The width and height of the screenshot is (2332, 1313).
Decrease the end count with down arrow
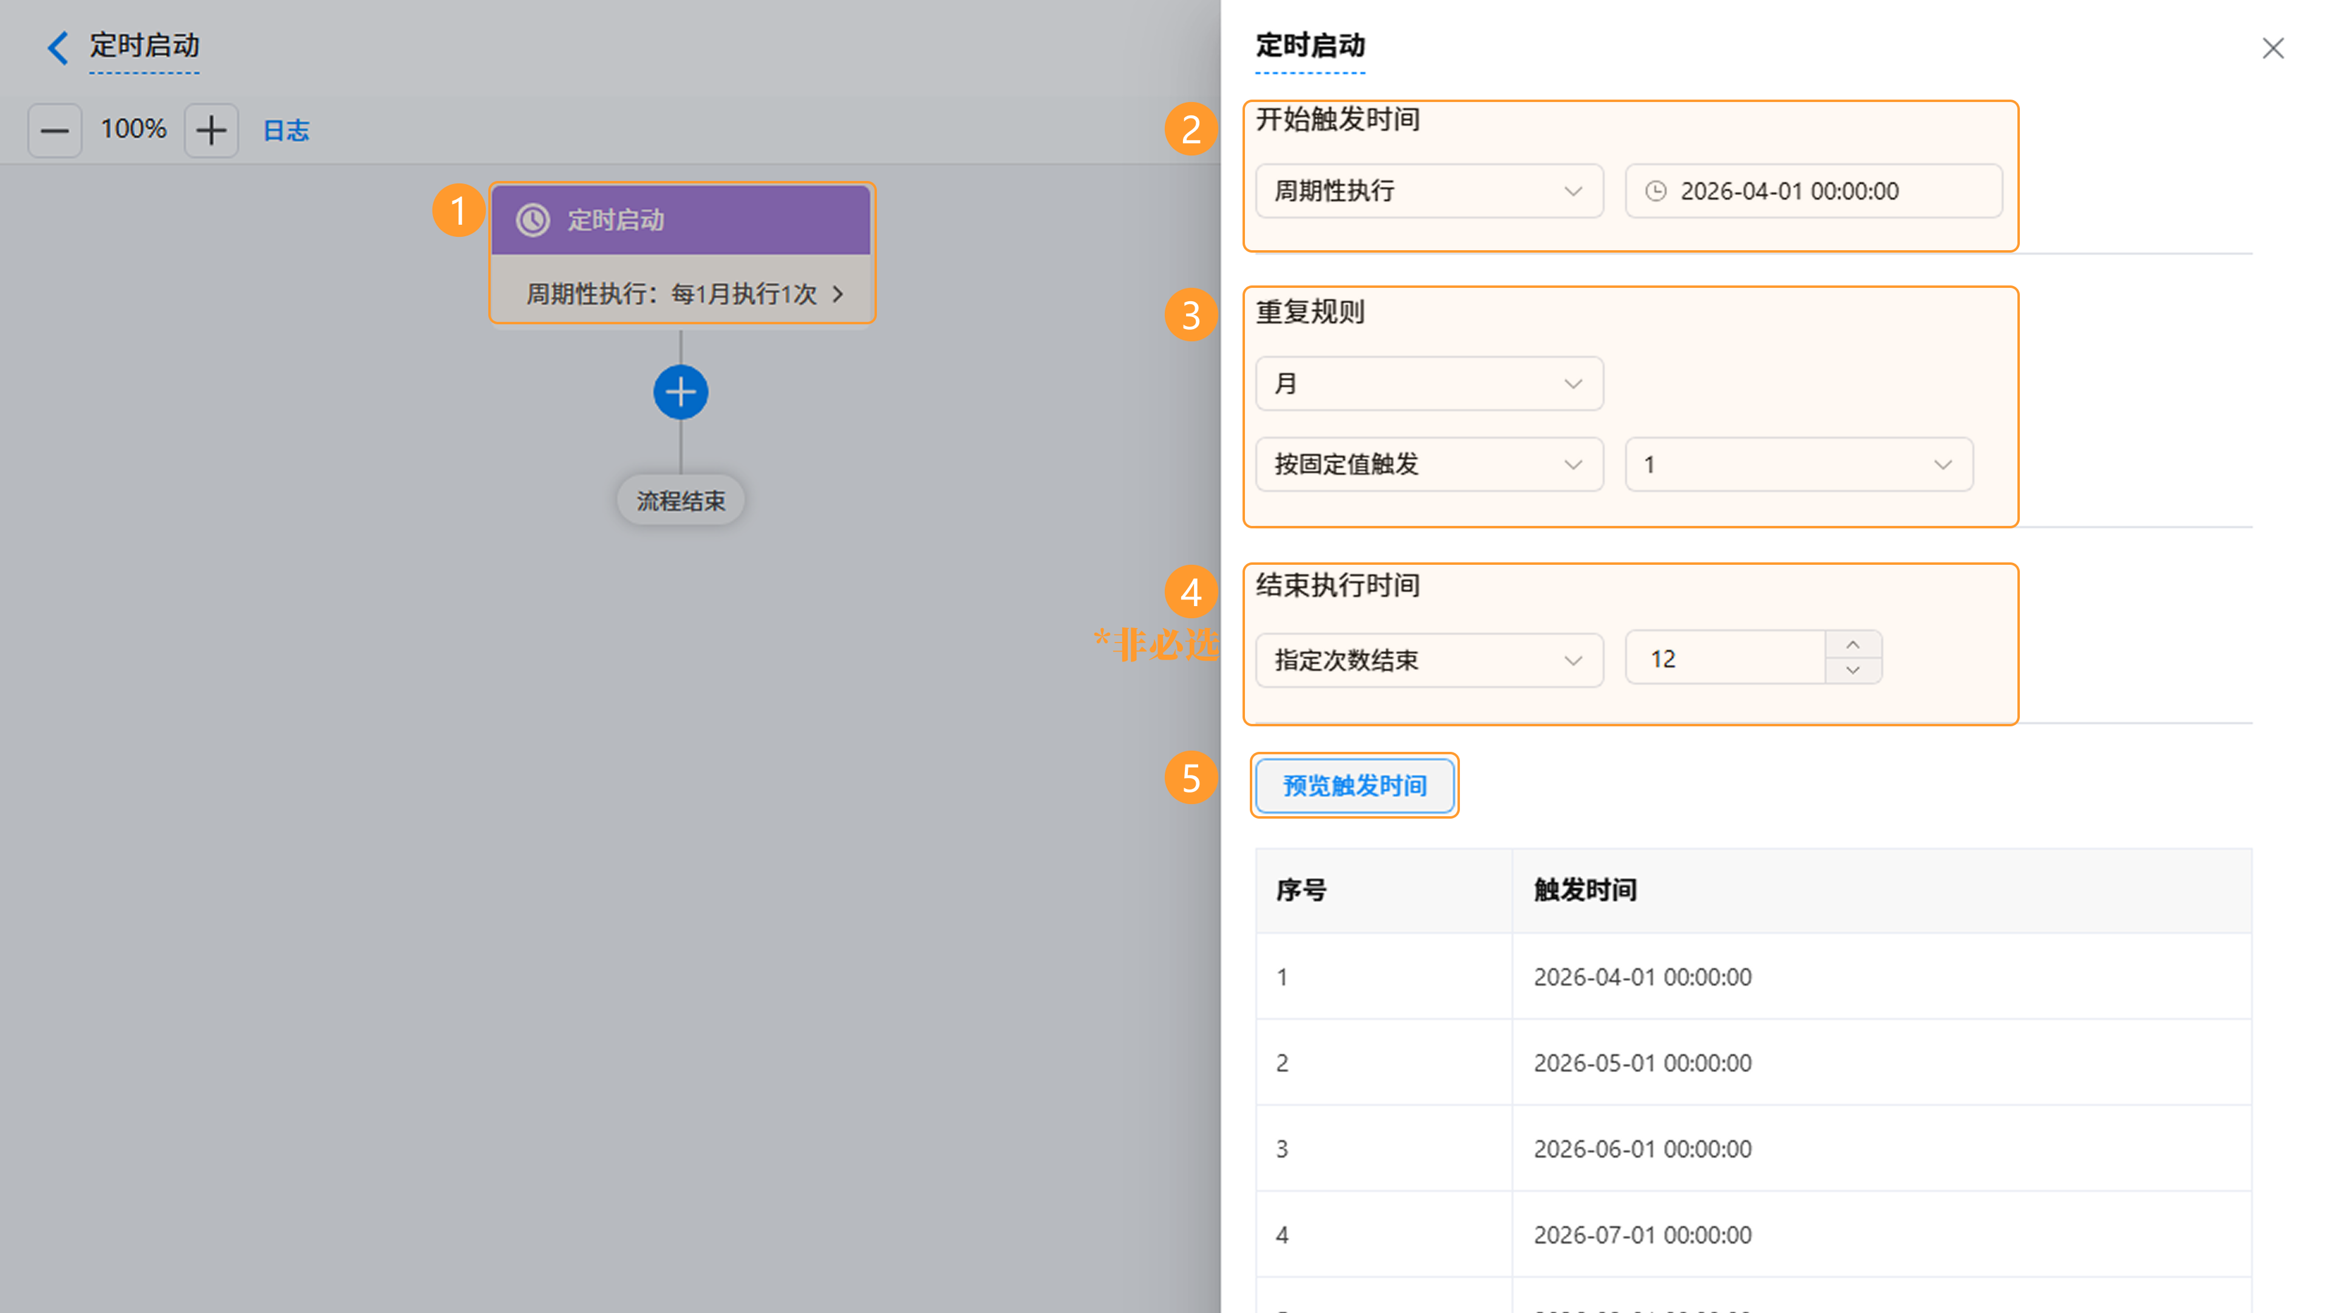tap(1853, 671)
